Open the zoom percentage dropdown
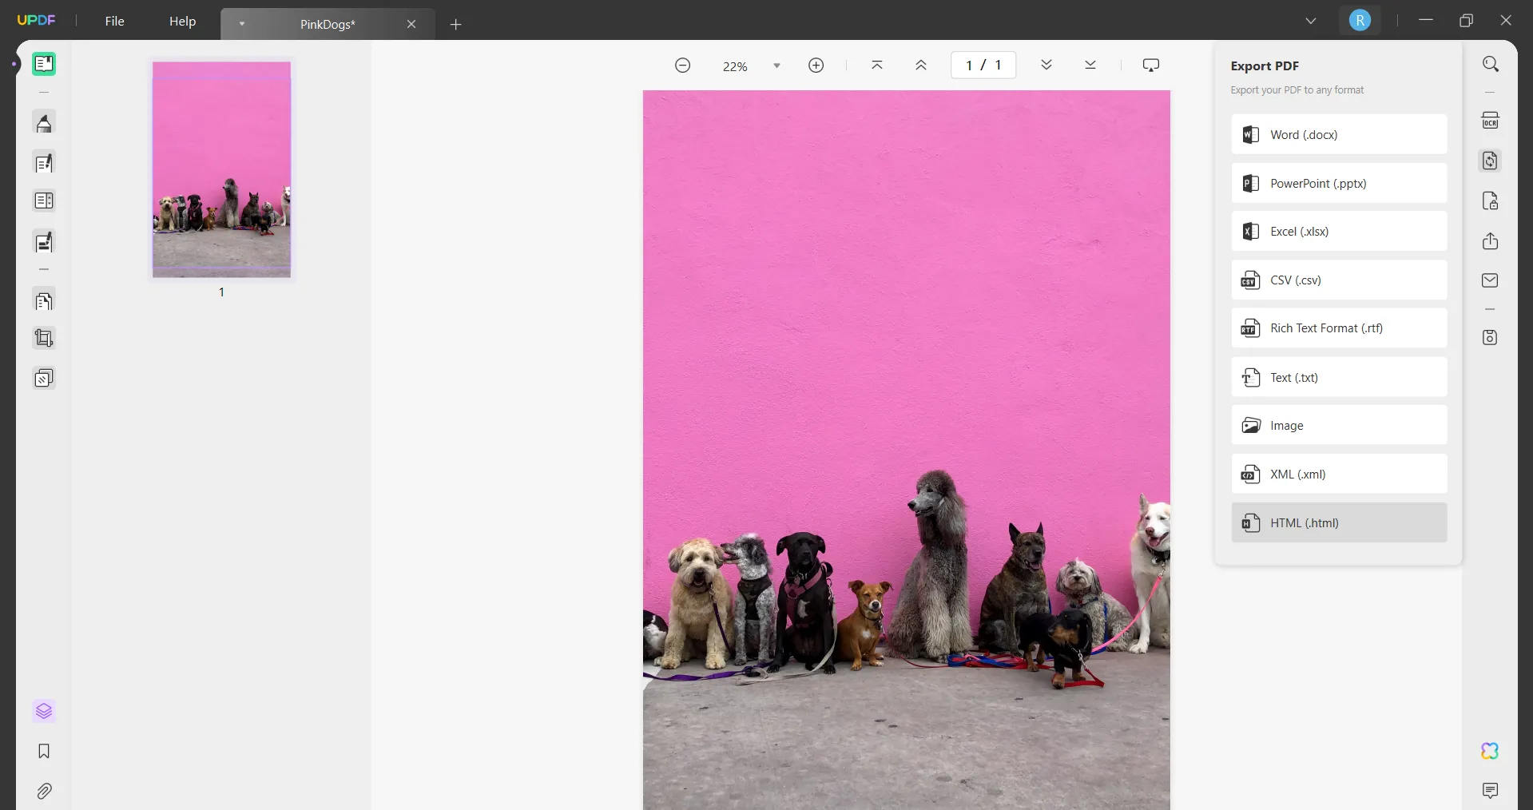 pos(776,66)
